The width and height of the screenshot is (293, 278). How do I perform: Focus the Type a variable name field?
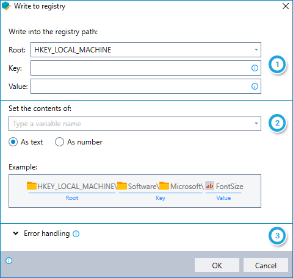pyautogui.click(x=135, y=124)
